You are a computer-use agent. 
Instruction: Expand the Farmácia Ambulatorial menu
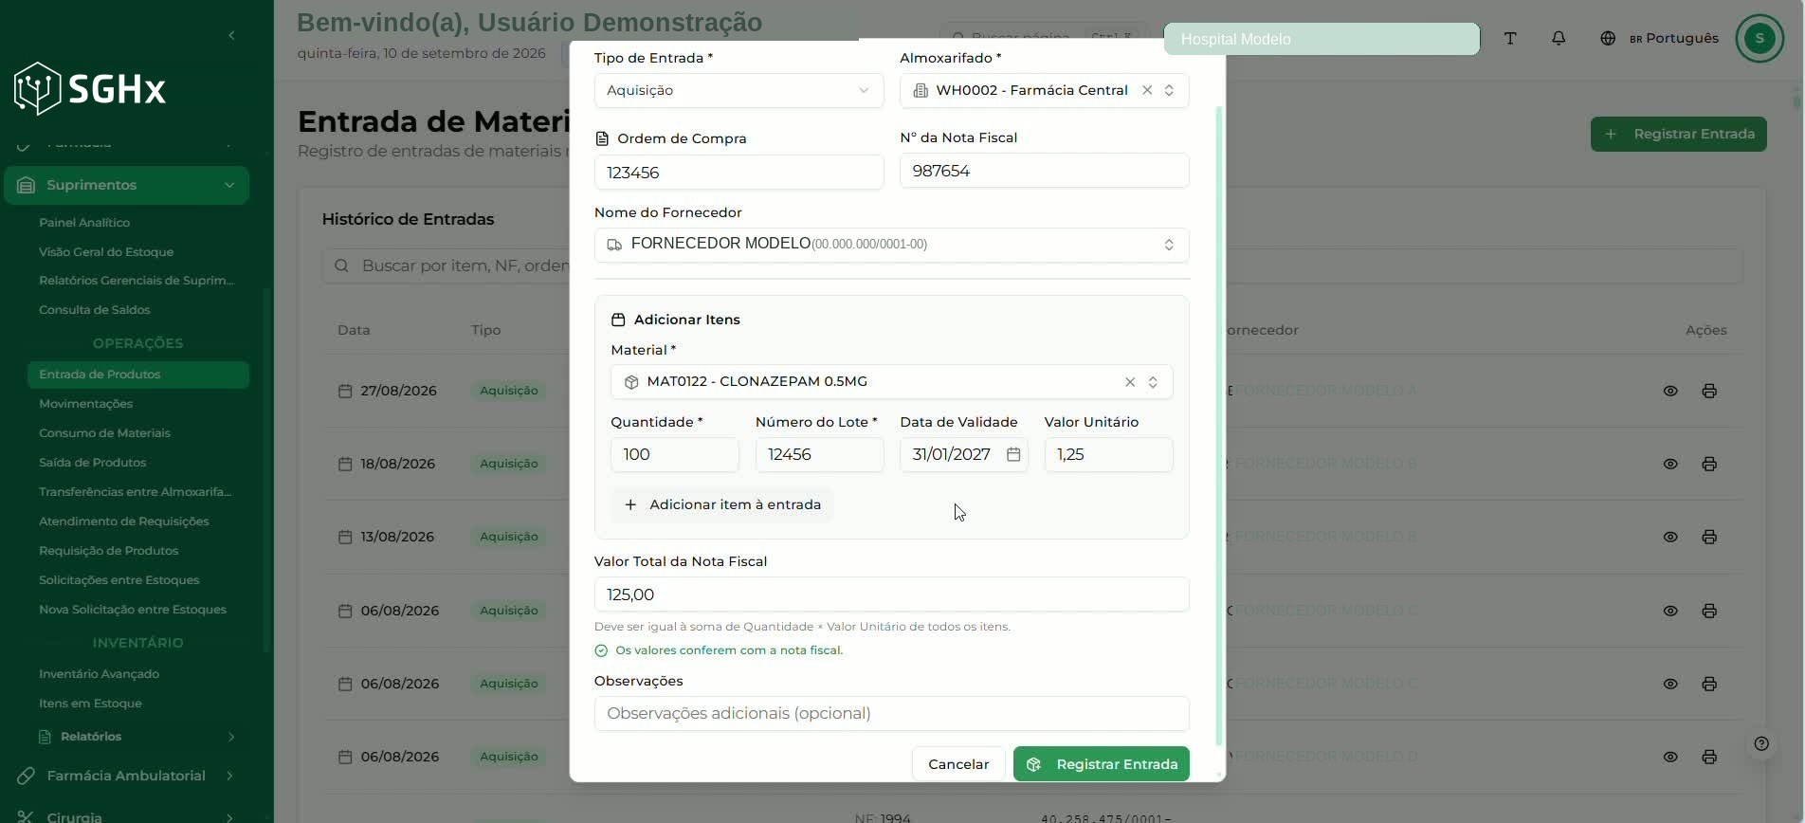127,776
